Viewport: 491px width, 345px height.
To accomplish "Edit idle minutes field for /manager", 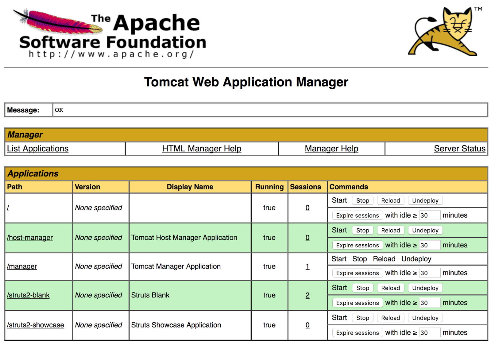I will [430, 273].
